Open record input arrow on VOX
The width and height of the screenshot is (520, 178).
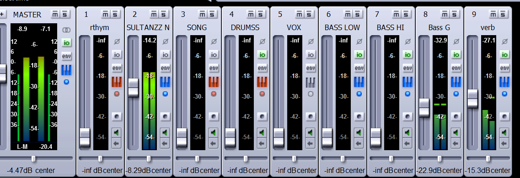311,144
